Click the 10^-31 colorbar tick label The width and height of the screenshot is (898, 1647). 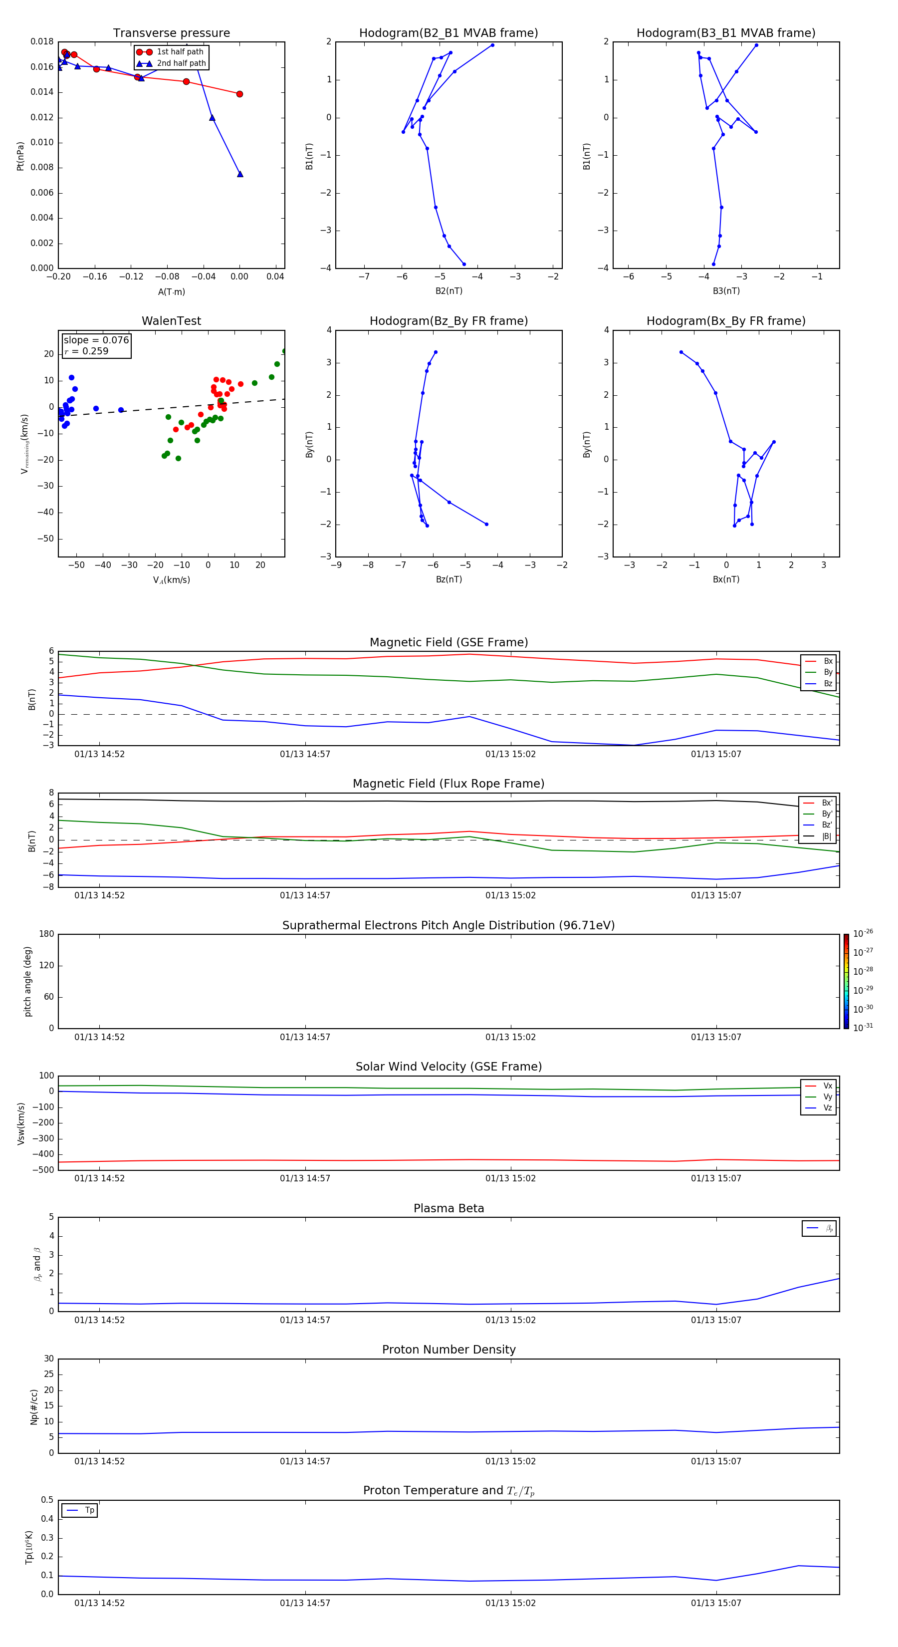[x=863, y=1028]
